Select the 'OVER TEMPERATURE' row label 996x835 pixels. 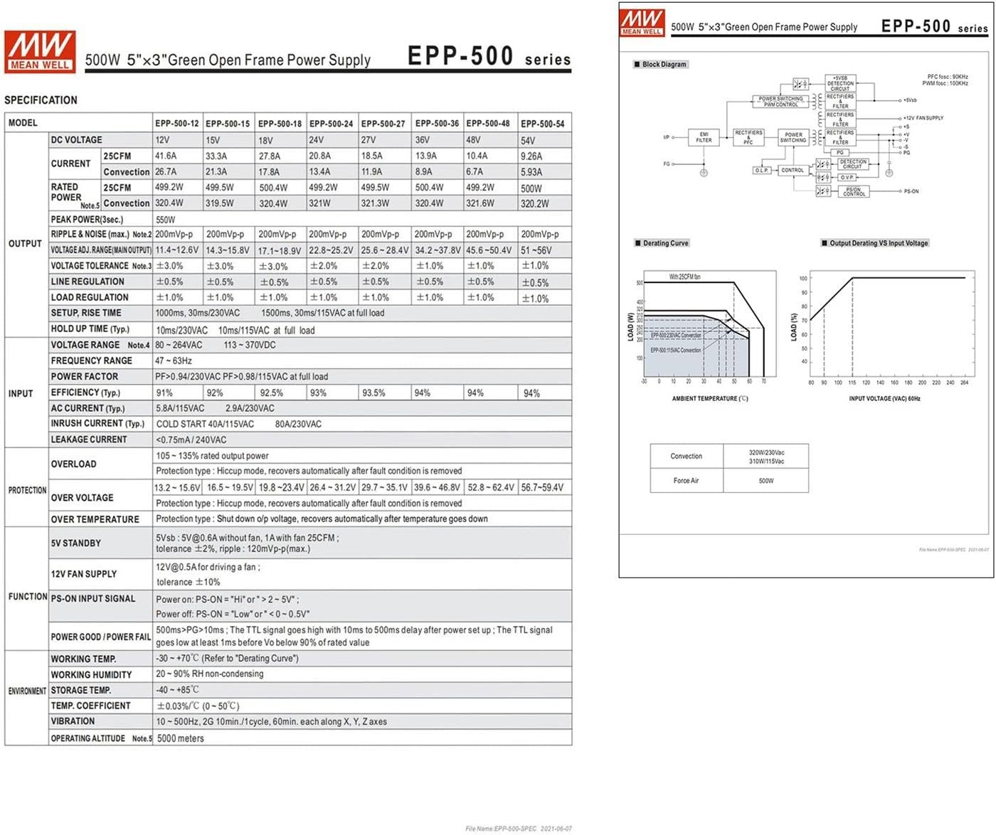[x=95, y=519]
